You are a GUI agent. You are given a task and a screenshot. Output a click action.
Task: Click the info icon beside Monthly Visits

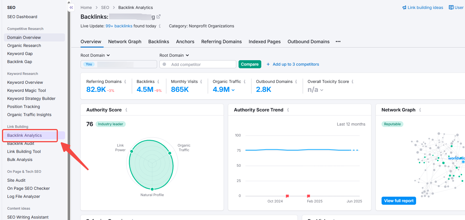pyautogui.click(x=201, y=82)
